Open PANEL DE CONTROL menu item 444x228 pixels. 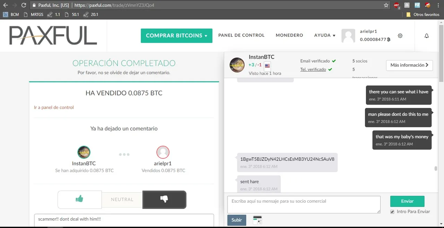point(241,35)
